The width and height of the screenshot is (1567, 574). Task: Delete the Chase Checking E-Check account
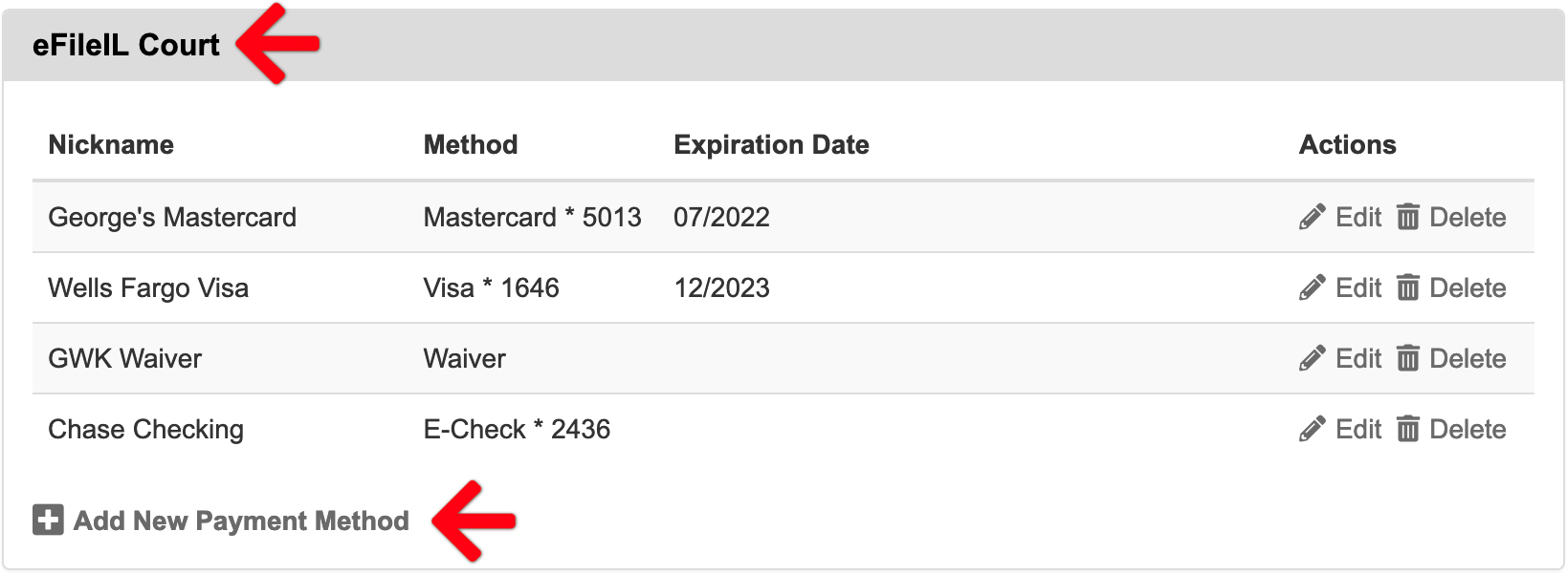click(x=1451, y=429)
